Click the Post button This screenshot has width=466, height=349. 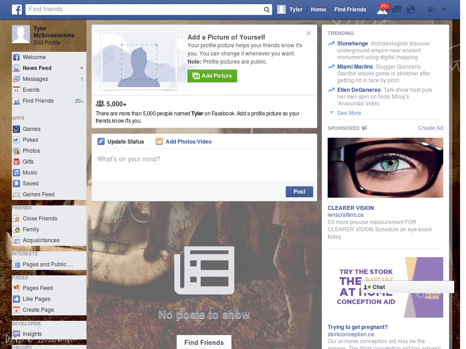tap(299, 192)
